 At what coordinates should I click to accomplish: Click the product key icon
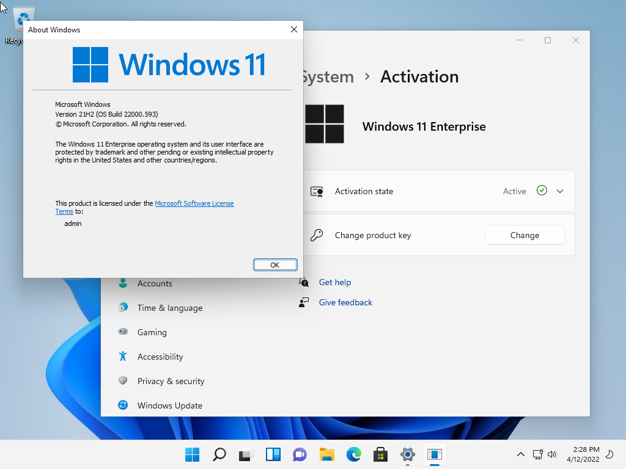317,235
